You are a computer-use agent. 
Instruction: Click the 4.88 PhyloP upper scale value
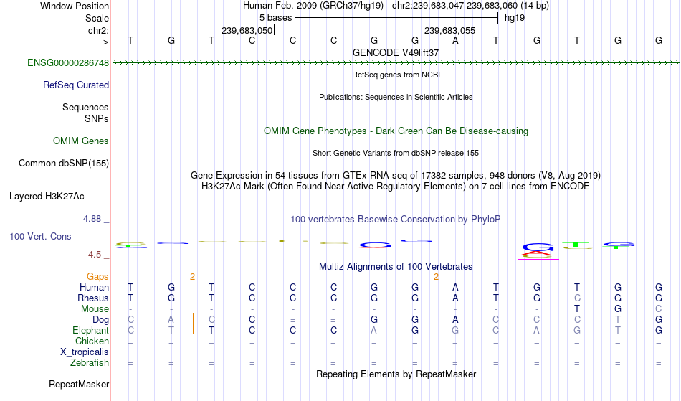[x=92, y=219]
